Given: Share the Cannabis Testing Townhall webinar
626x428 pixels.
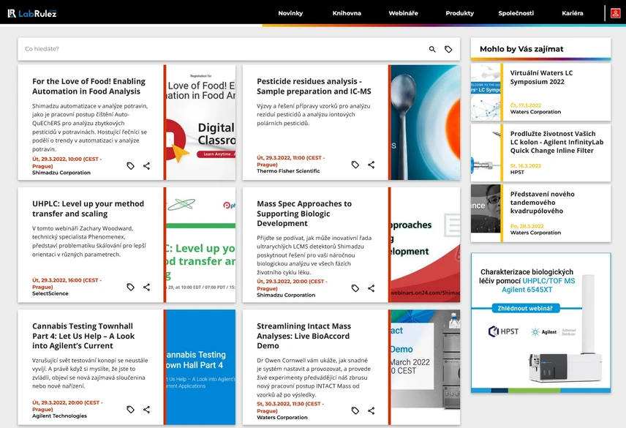Looking at the screenshot, I should point(146,409).
